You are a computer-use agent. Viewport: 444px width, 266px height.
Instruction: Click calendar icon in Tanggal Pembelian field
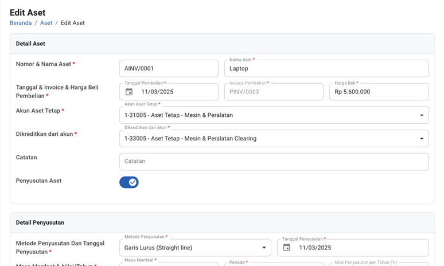coord(129,92)
